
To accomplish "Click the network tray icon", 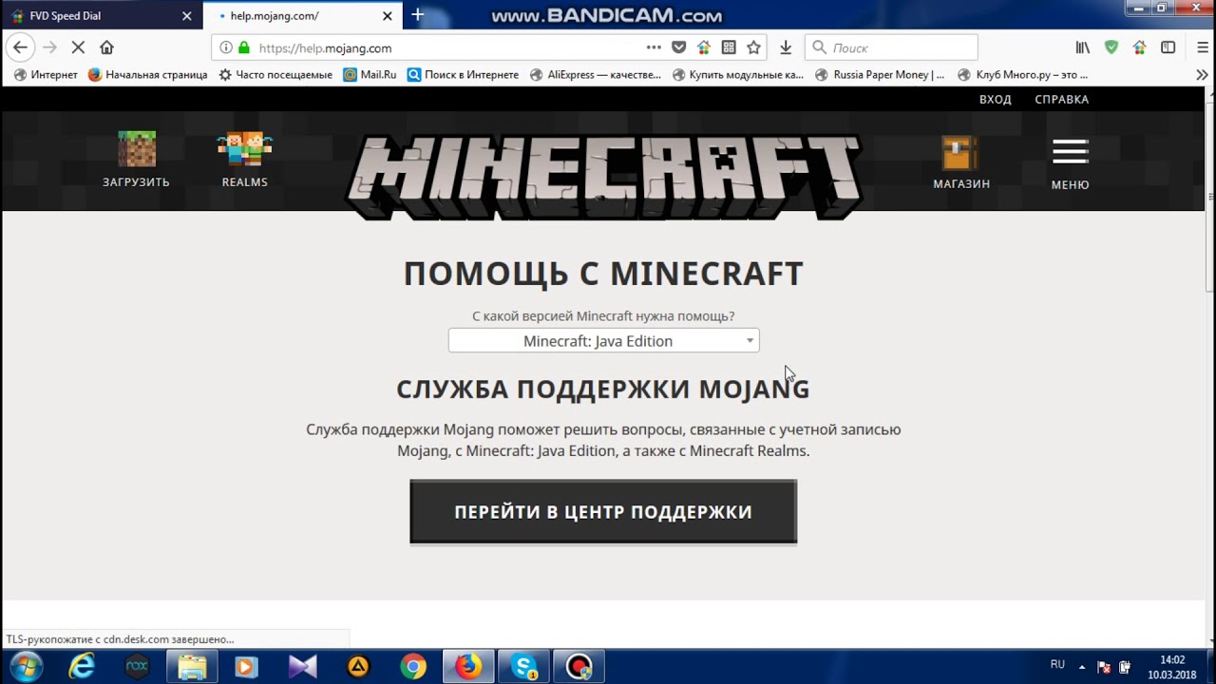I will point(1126,667).
